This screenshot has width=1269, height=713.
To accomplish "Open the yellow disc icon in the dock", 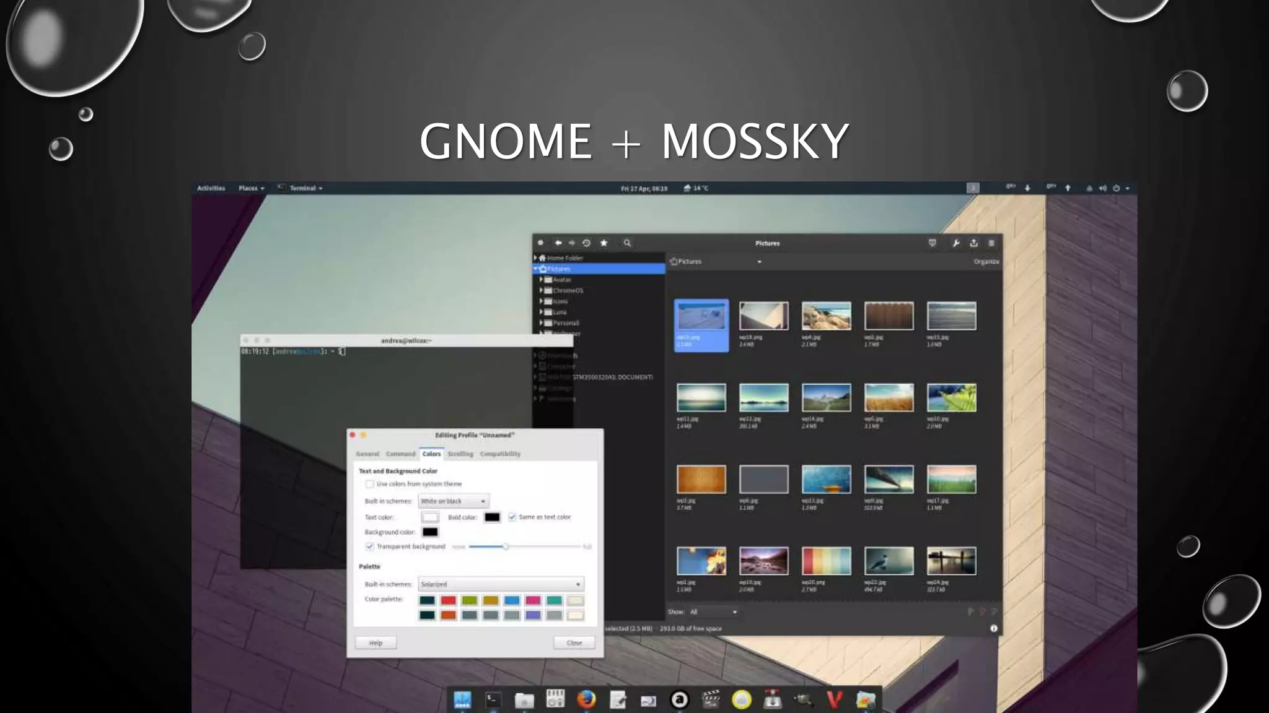I will coord(742,699).
